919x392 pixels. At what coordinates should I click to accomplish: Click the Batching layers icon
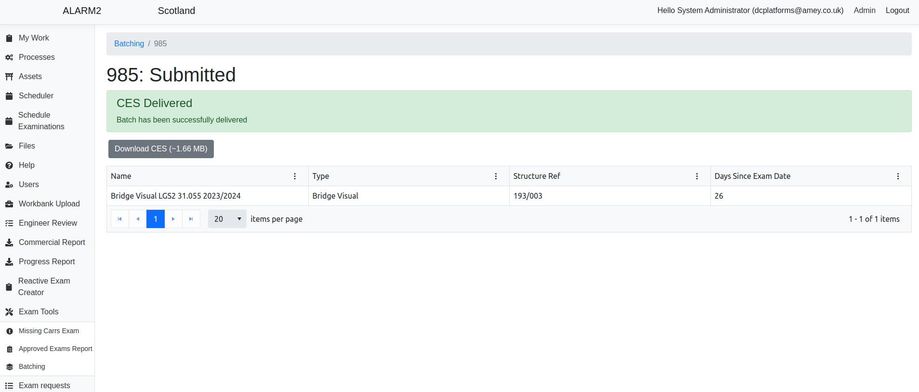10,367
